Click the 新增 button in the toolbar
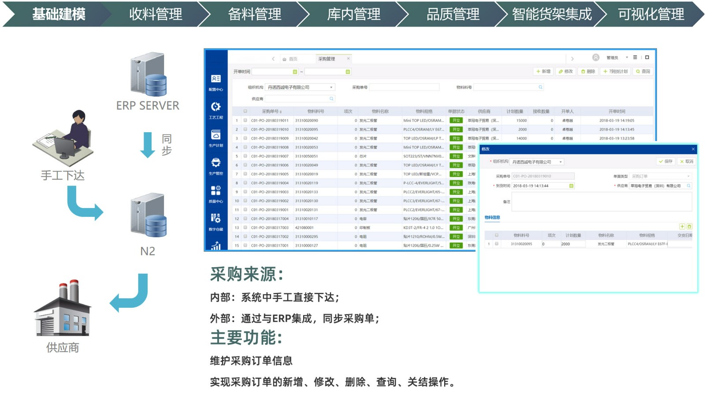Screen dimensions: 705x410 point(543,71)
